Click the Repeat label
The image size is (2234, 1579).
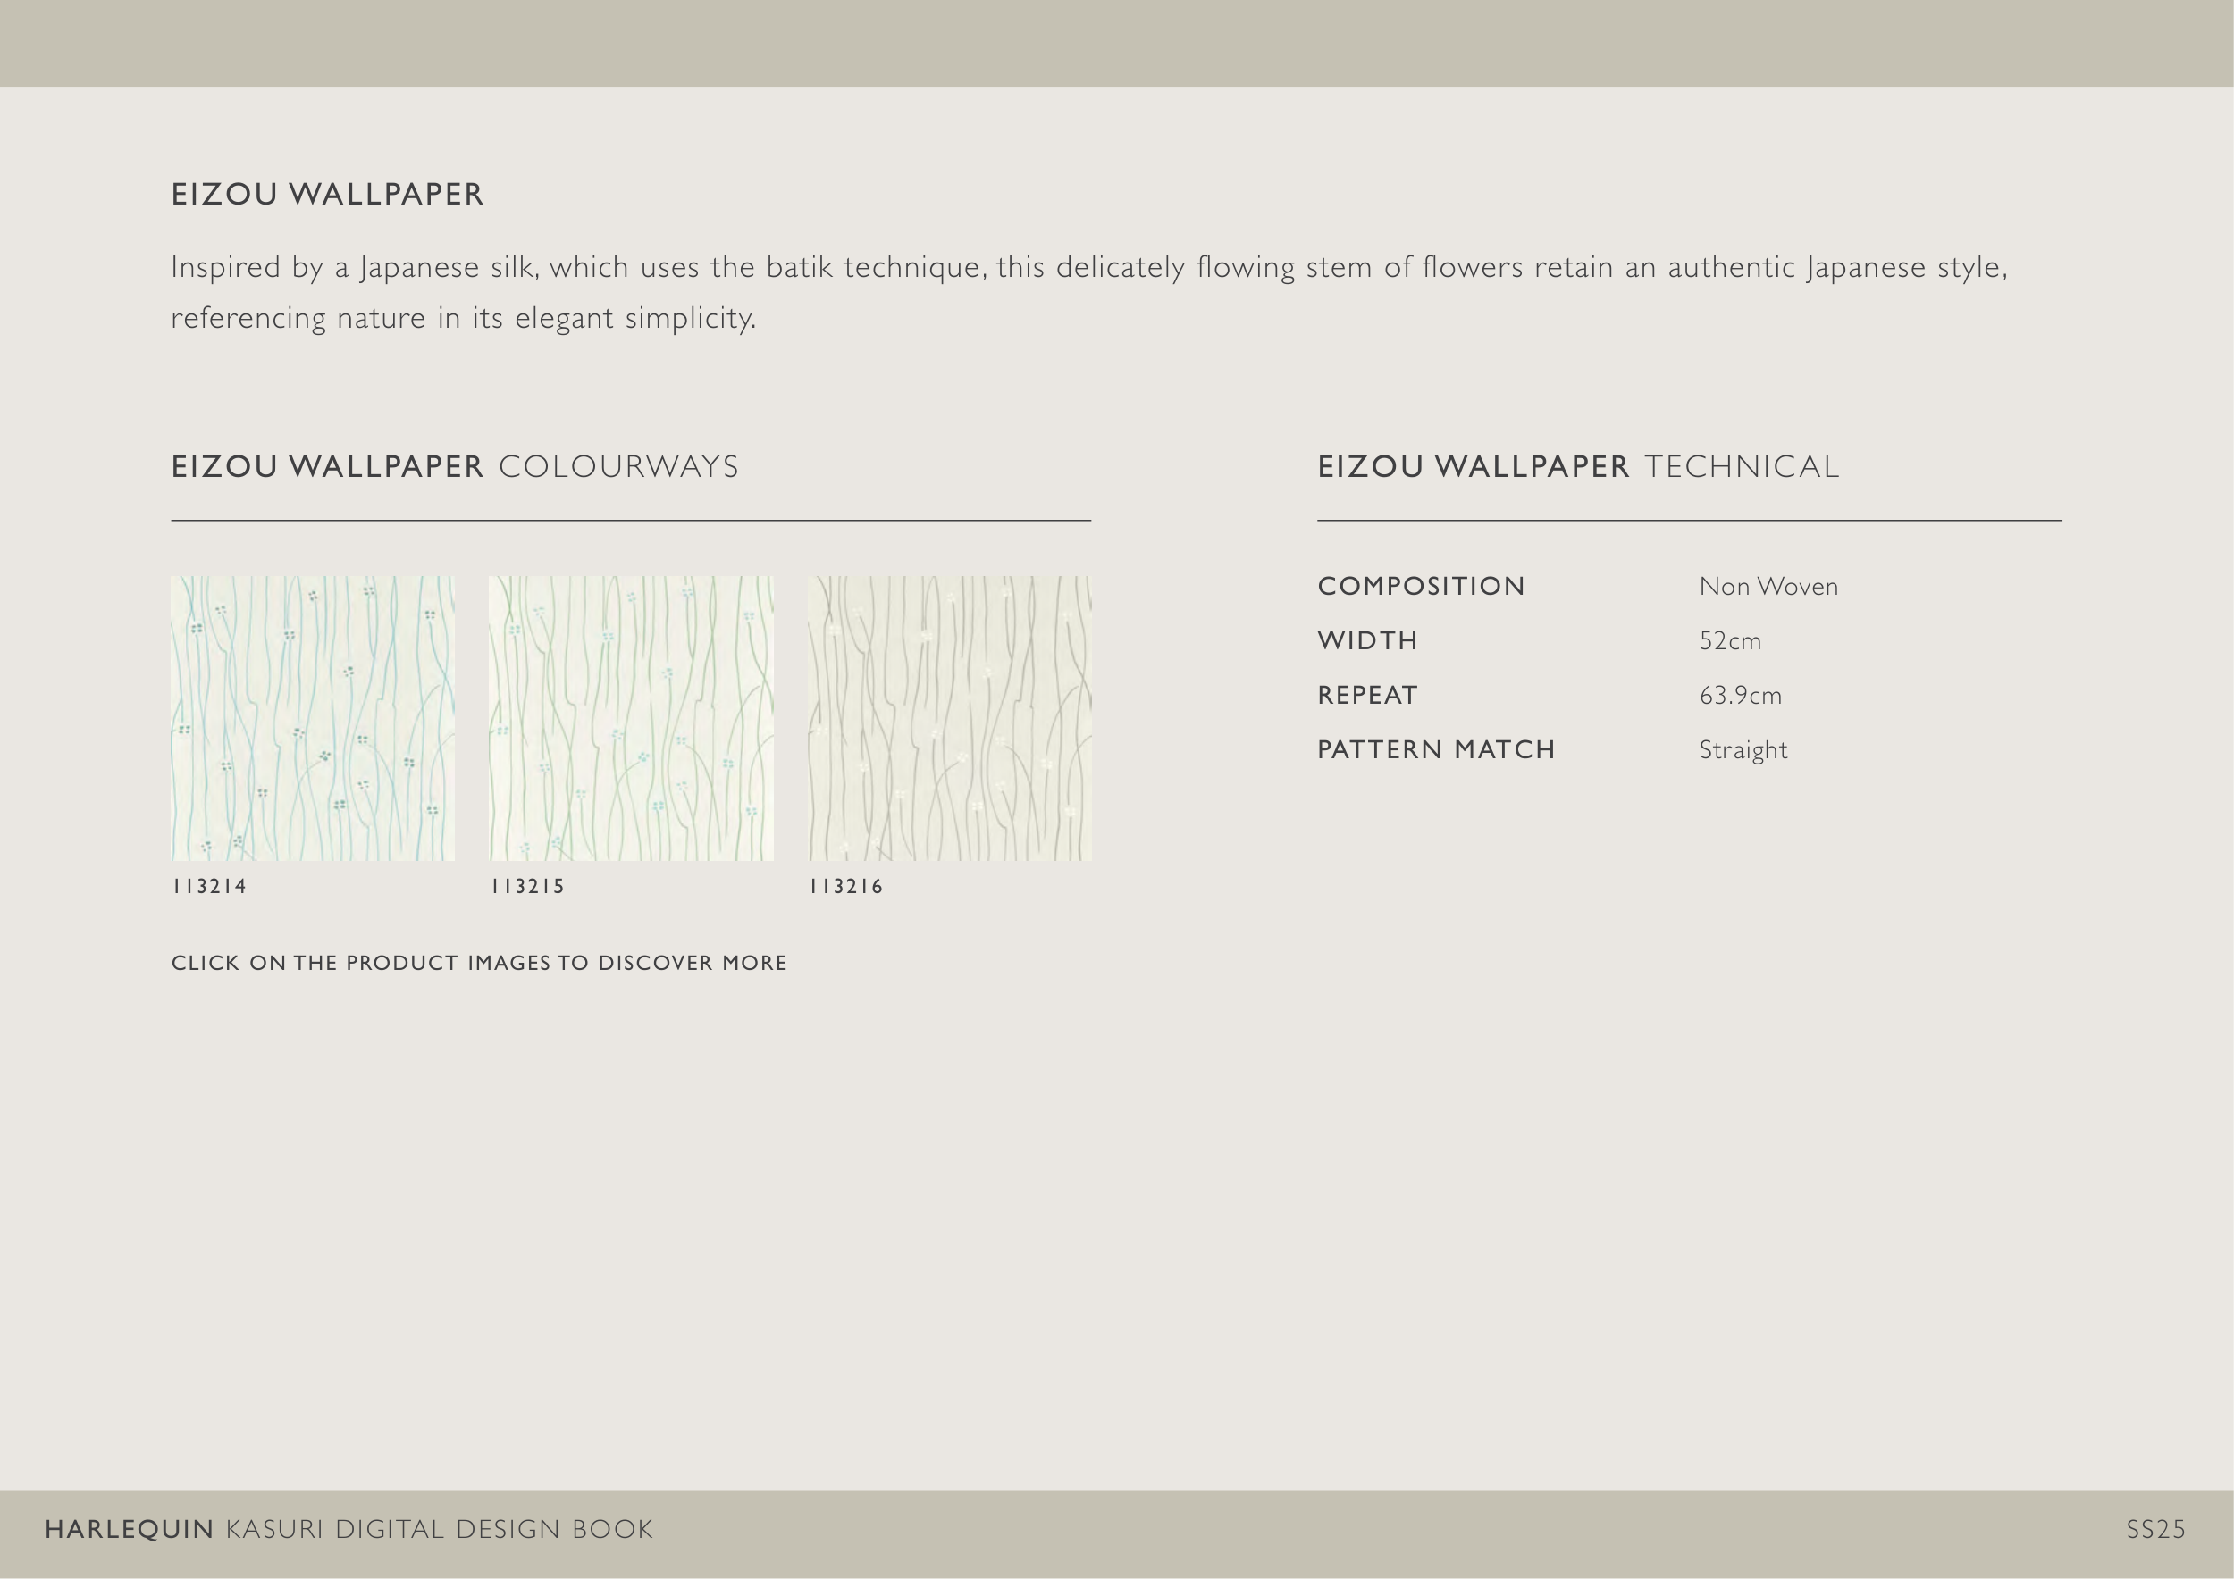[1368, 695]
